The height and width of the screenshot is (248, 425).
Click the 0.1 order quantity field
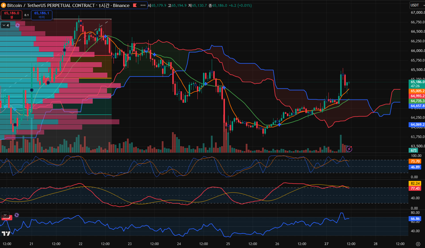pos(27,15)
